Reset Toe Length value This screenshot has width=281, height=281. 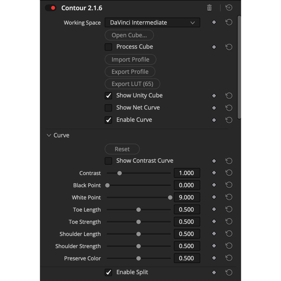coord(229,209)
